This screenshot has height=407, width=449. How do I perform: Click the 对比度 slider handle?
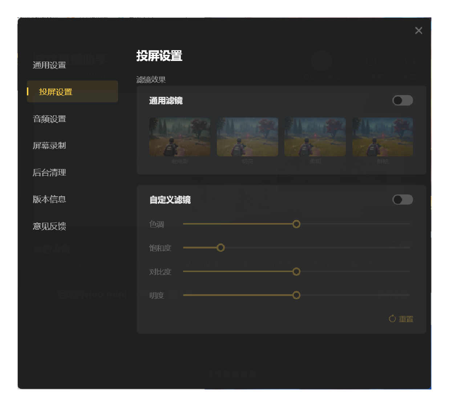pyautogui.click(x=296, y=272)
